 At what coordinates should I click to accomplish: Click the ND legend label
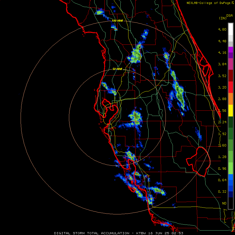pyautogui.click(x=224, y=203)
